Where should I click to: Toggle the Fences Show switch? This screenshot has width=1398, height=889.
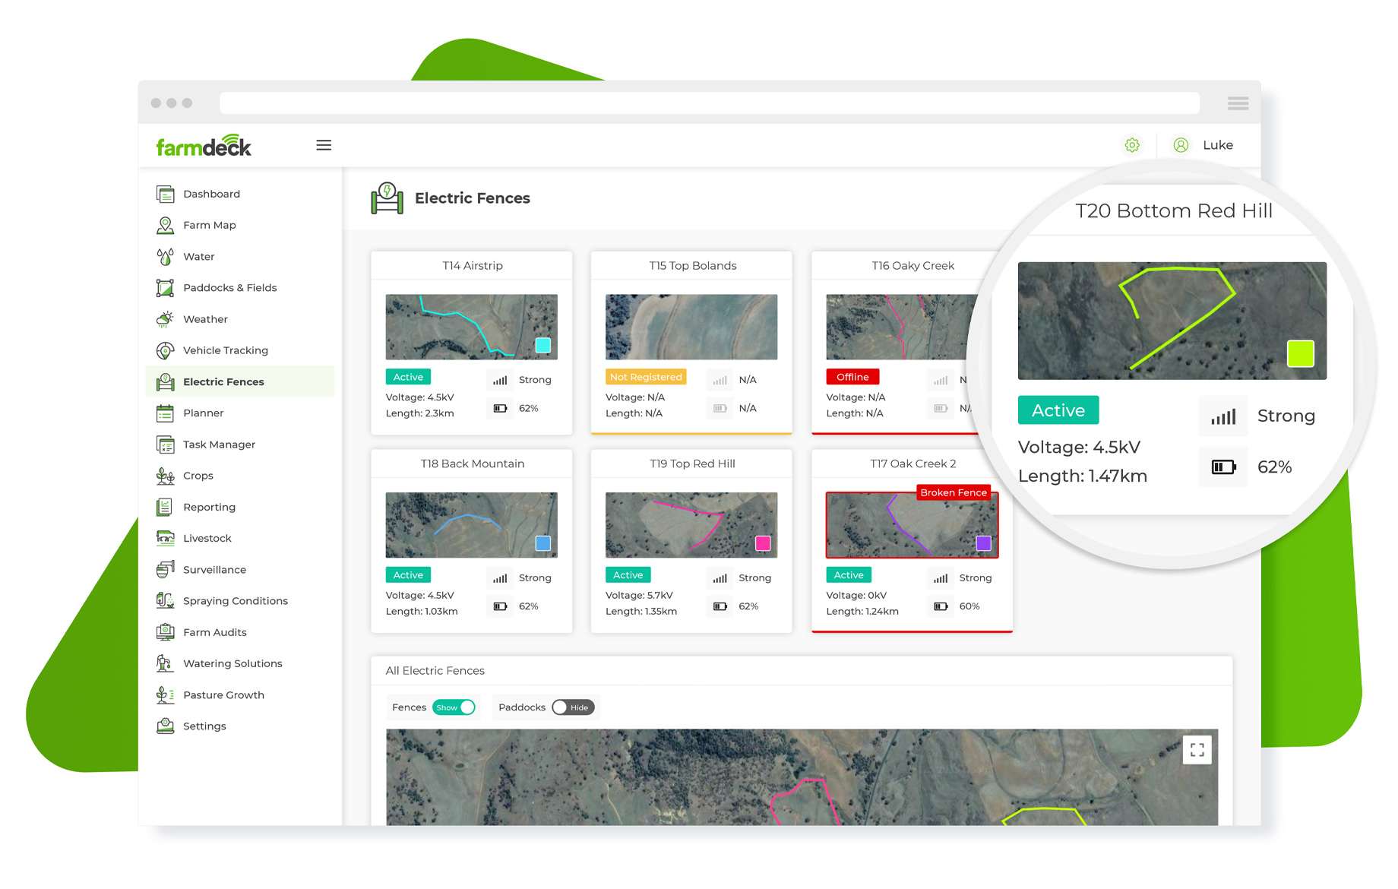(x=454, y=707)
